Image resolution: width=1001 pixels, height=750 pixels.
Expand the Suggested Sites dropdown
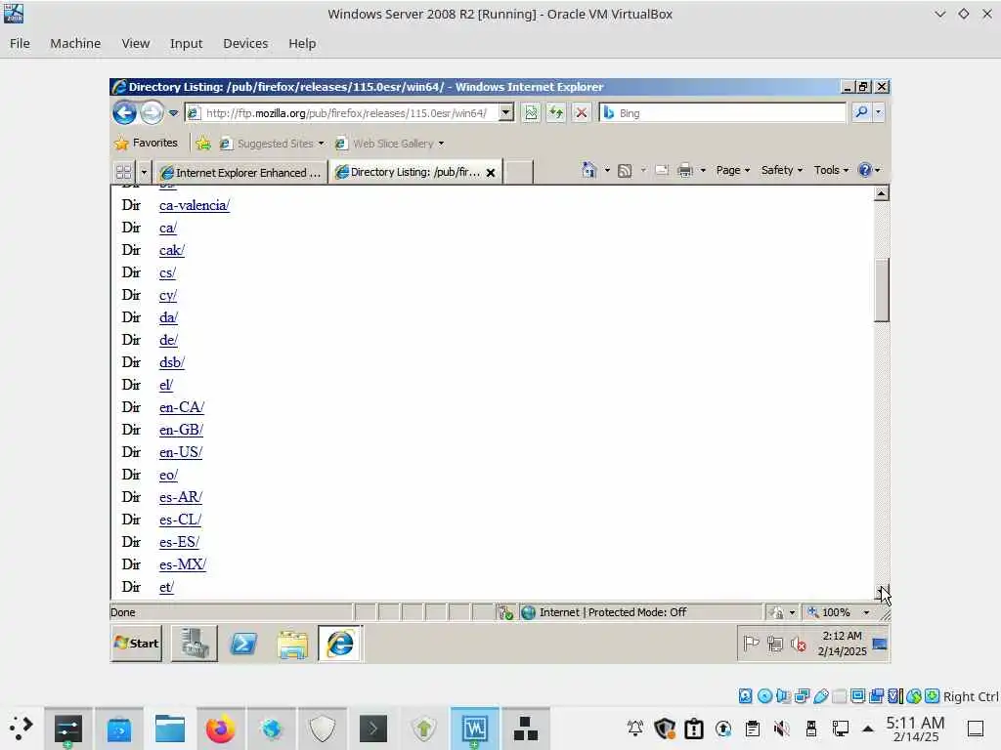(x=321, y=144)
